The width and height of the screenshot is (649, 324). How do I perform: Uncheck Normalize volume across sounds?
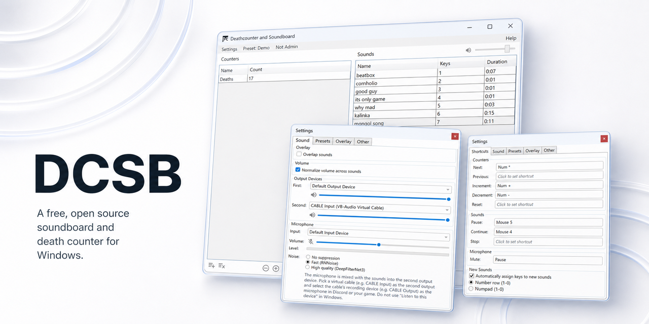tap(298, 170)
